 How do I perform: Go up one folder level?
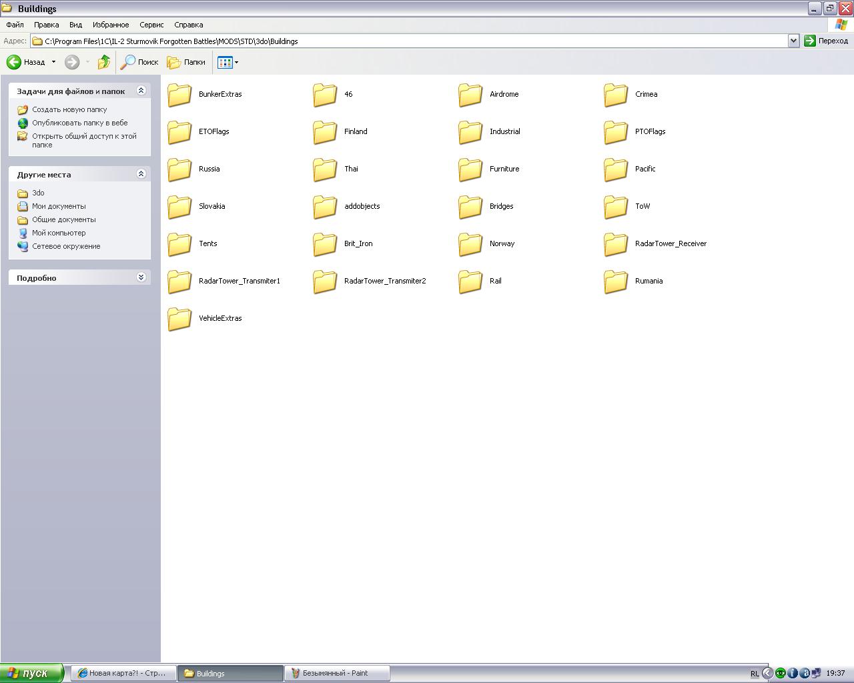103,62
